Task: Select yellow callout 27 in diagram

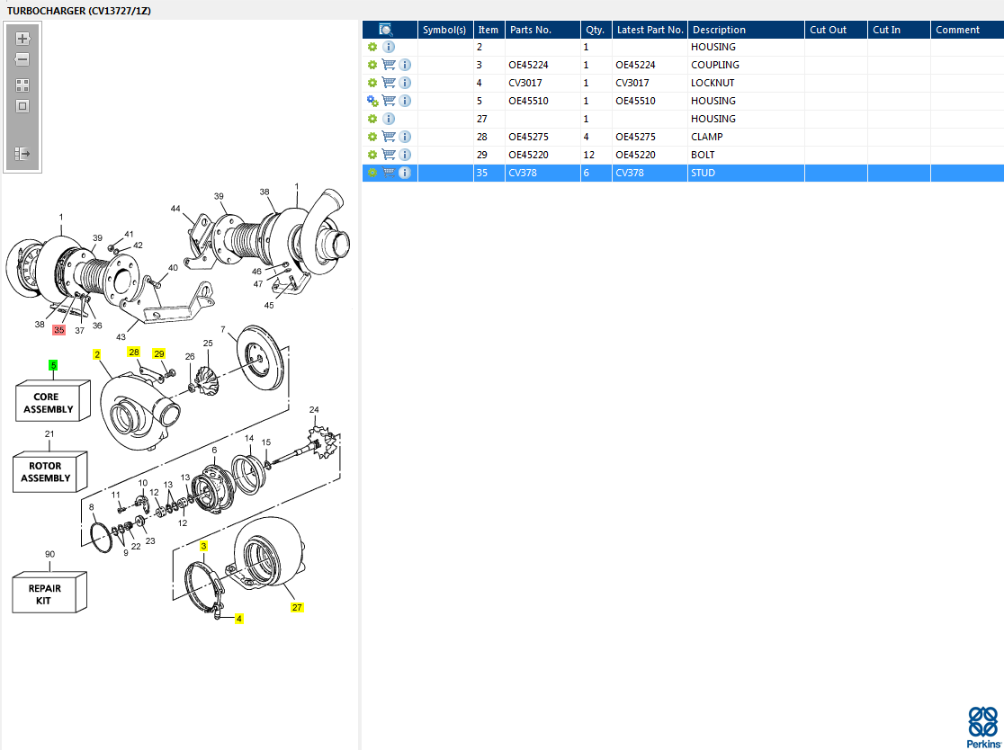Action: (297, 607)
